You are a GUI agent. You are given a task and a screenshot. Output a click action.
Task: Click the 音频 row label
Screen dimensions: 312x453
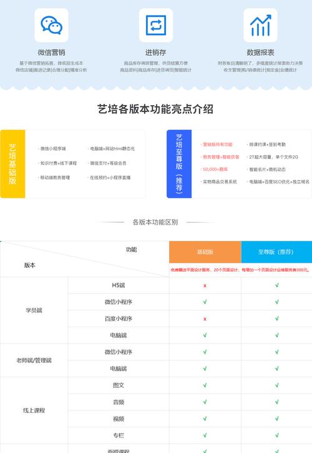[119, 402]
